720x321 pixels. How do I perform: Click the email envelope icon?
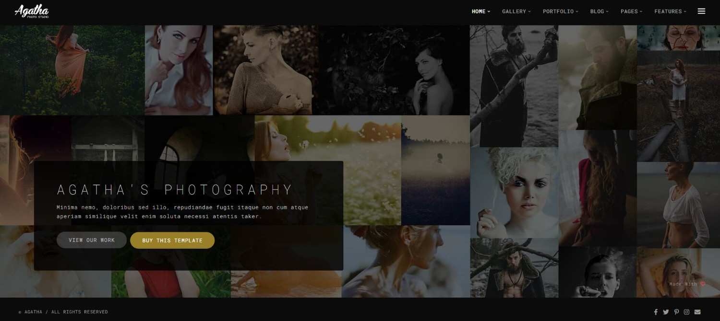[x=697, y=311]
